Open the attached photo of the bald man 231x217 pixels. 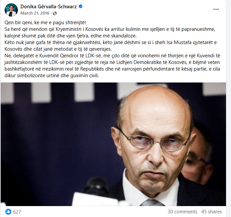[113, 144]
